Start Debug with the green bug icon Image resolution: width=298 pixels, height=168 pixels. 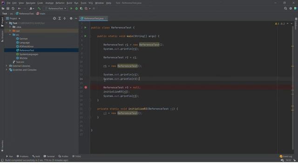pos(76,8)
